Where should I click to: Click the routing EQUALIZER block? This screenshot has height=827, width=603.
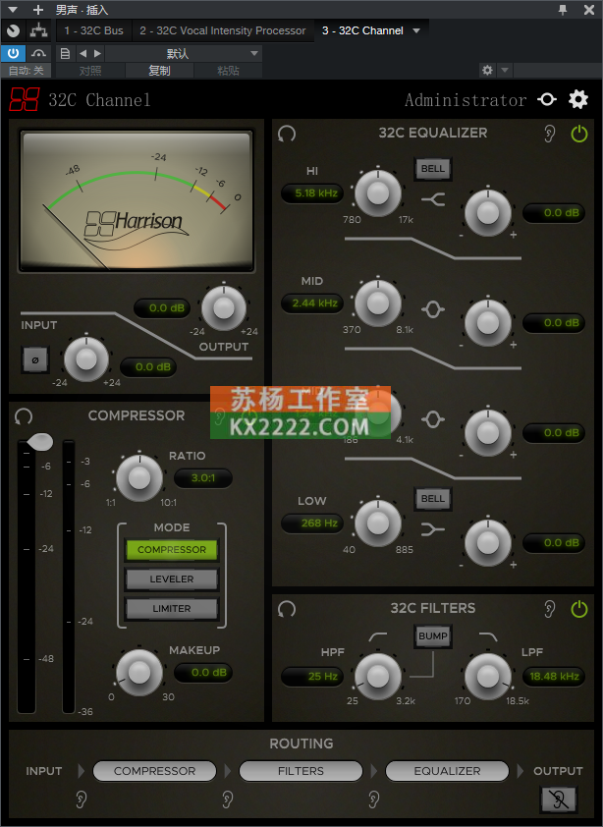(447, 771)
